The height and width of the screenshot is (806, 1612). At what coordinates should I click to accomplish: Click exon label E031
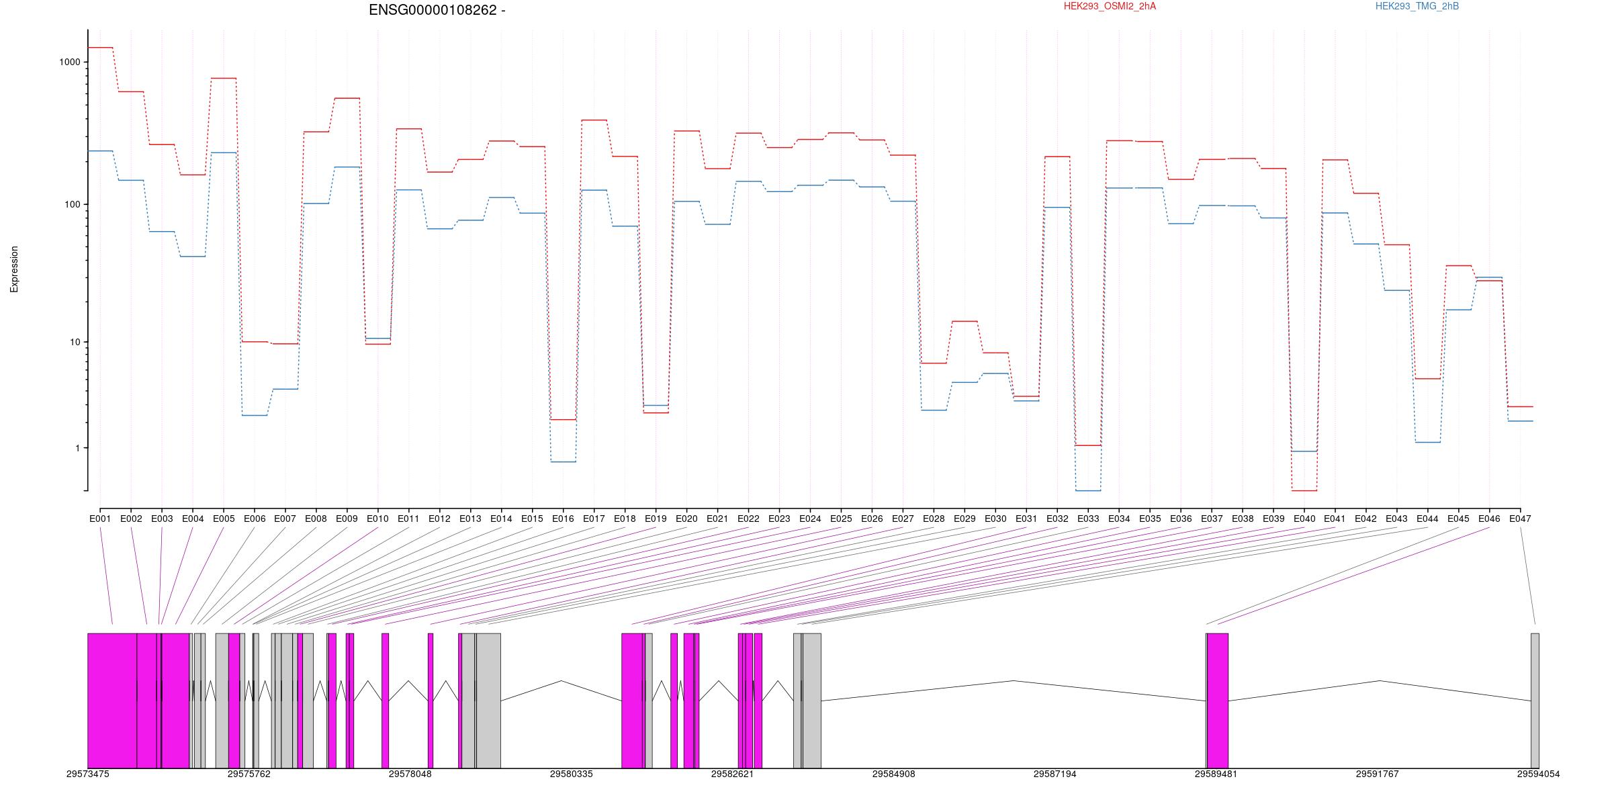coord(1027,519)
